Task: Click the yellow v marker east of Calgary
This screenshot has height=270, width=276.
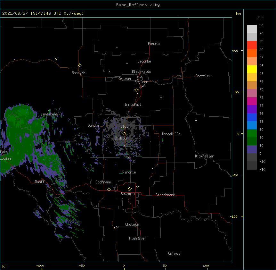Action: pos(137,187)
